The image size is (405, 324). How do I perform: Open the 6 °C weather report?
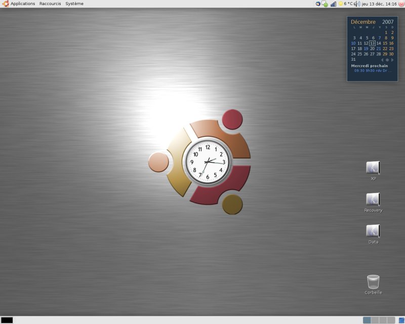348,4
